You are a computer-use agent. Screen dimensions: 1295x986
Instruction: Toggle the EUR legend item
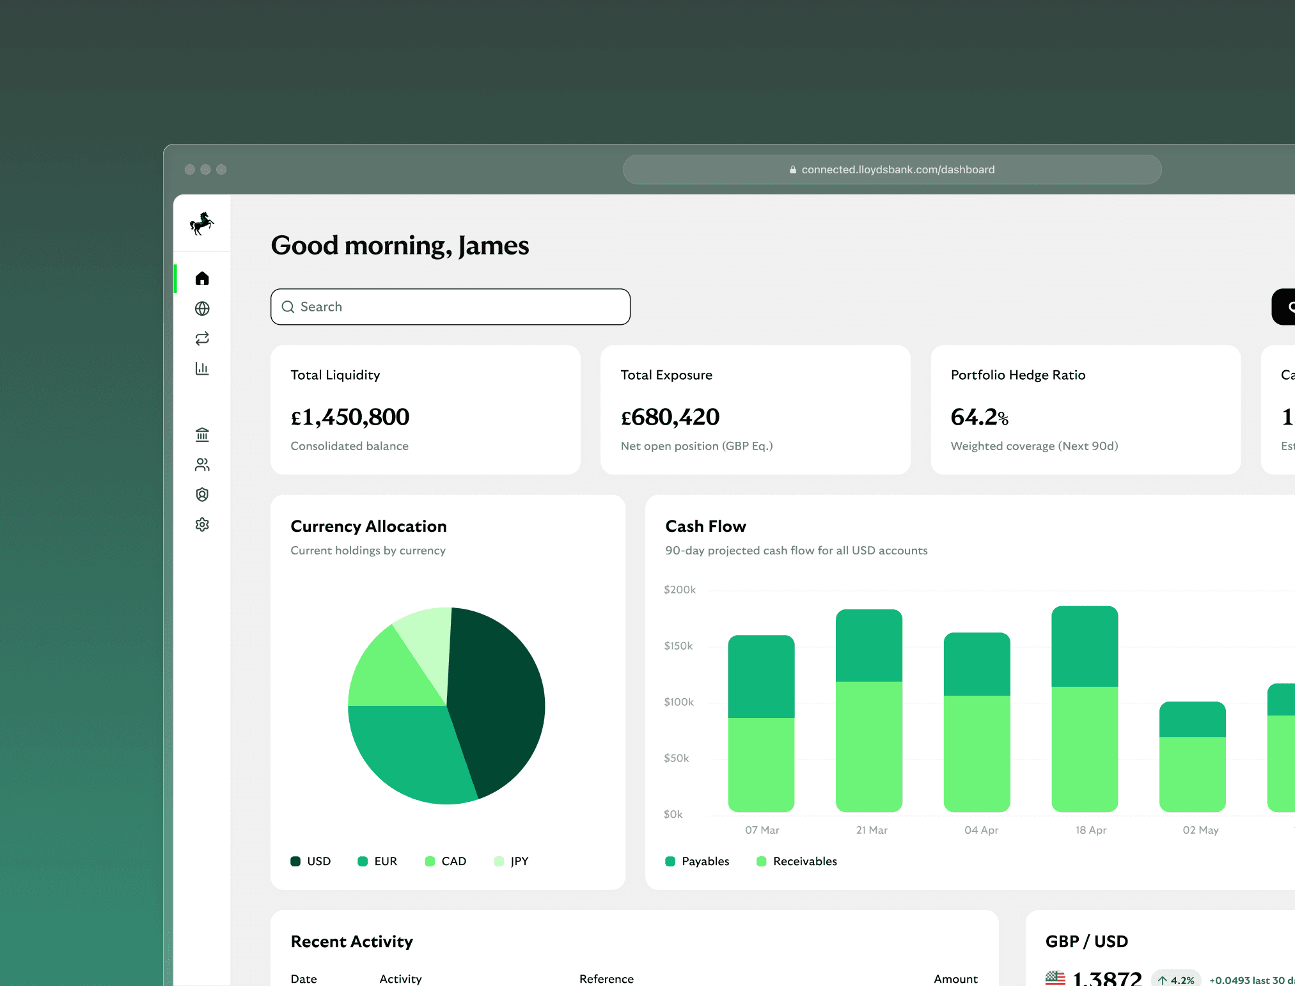point(378,861)
